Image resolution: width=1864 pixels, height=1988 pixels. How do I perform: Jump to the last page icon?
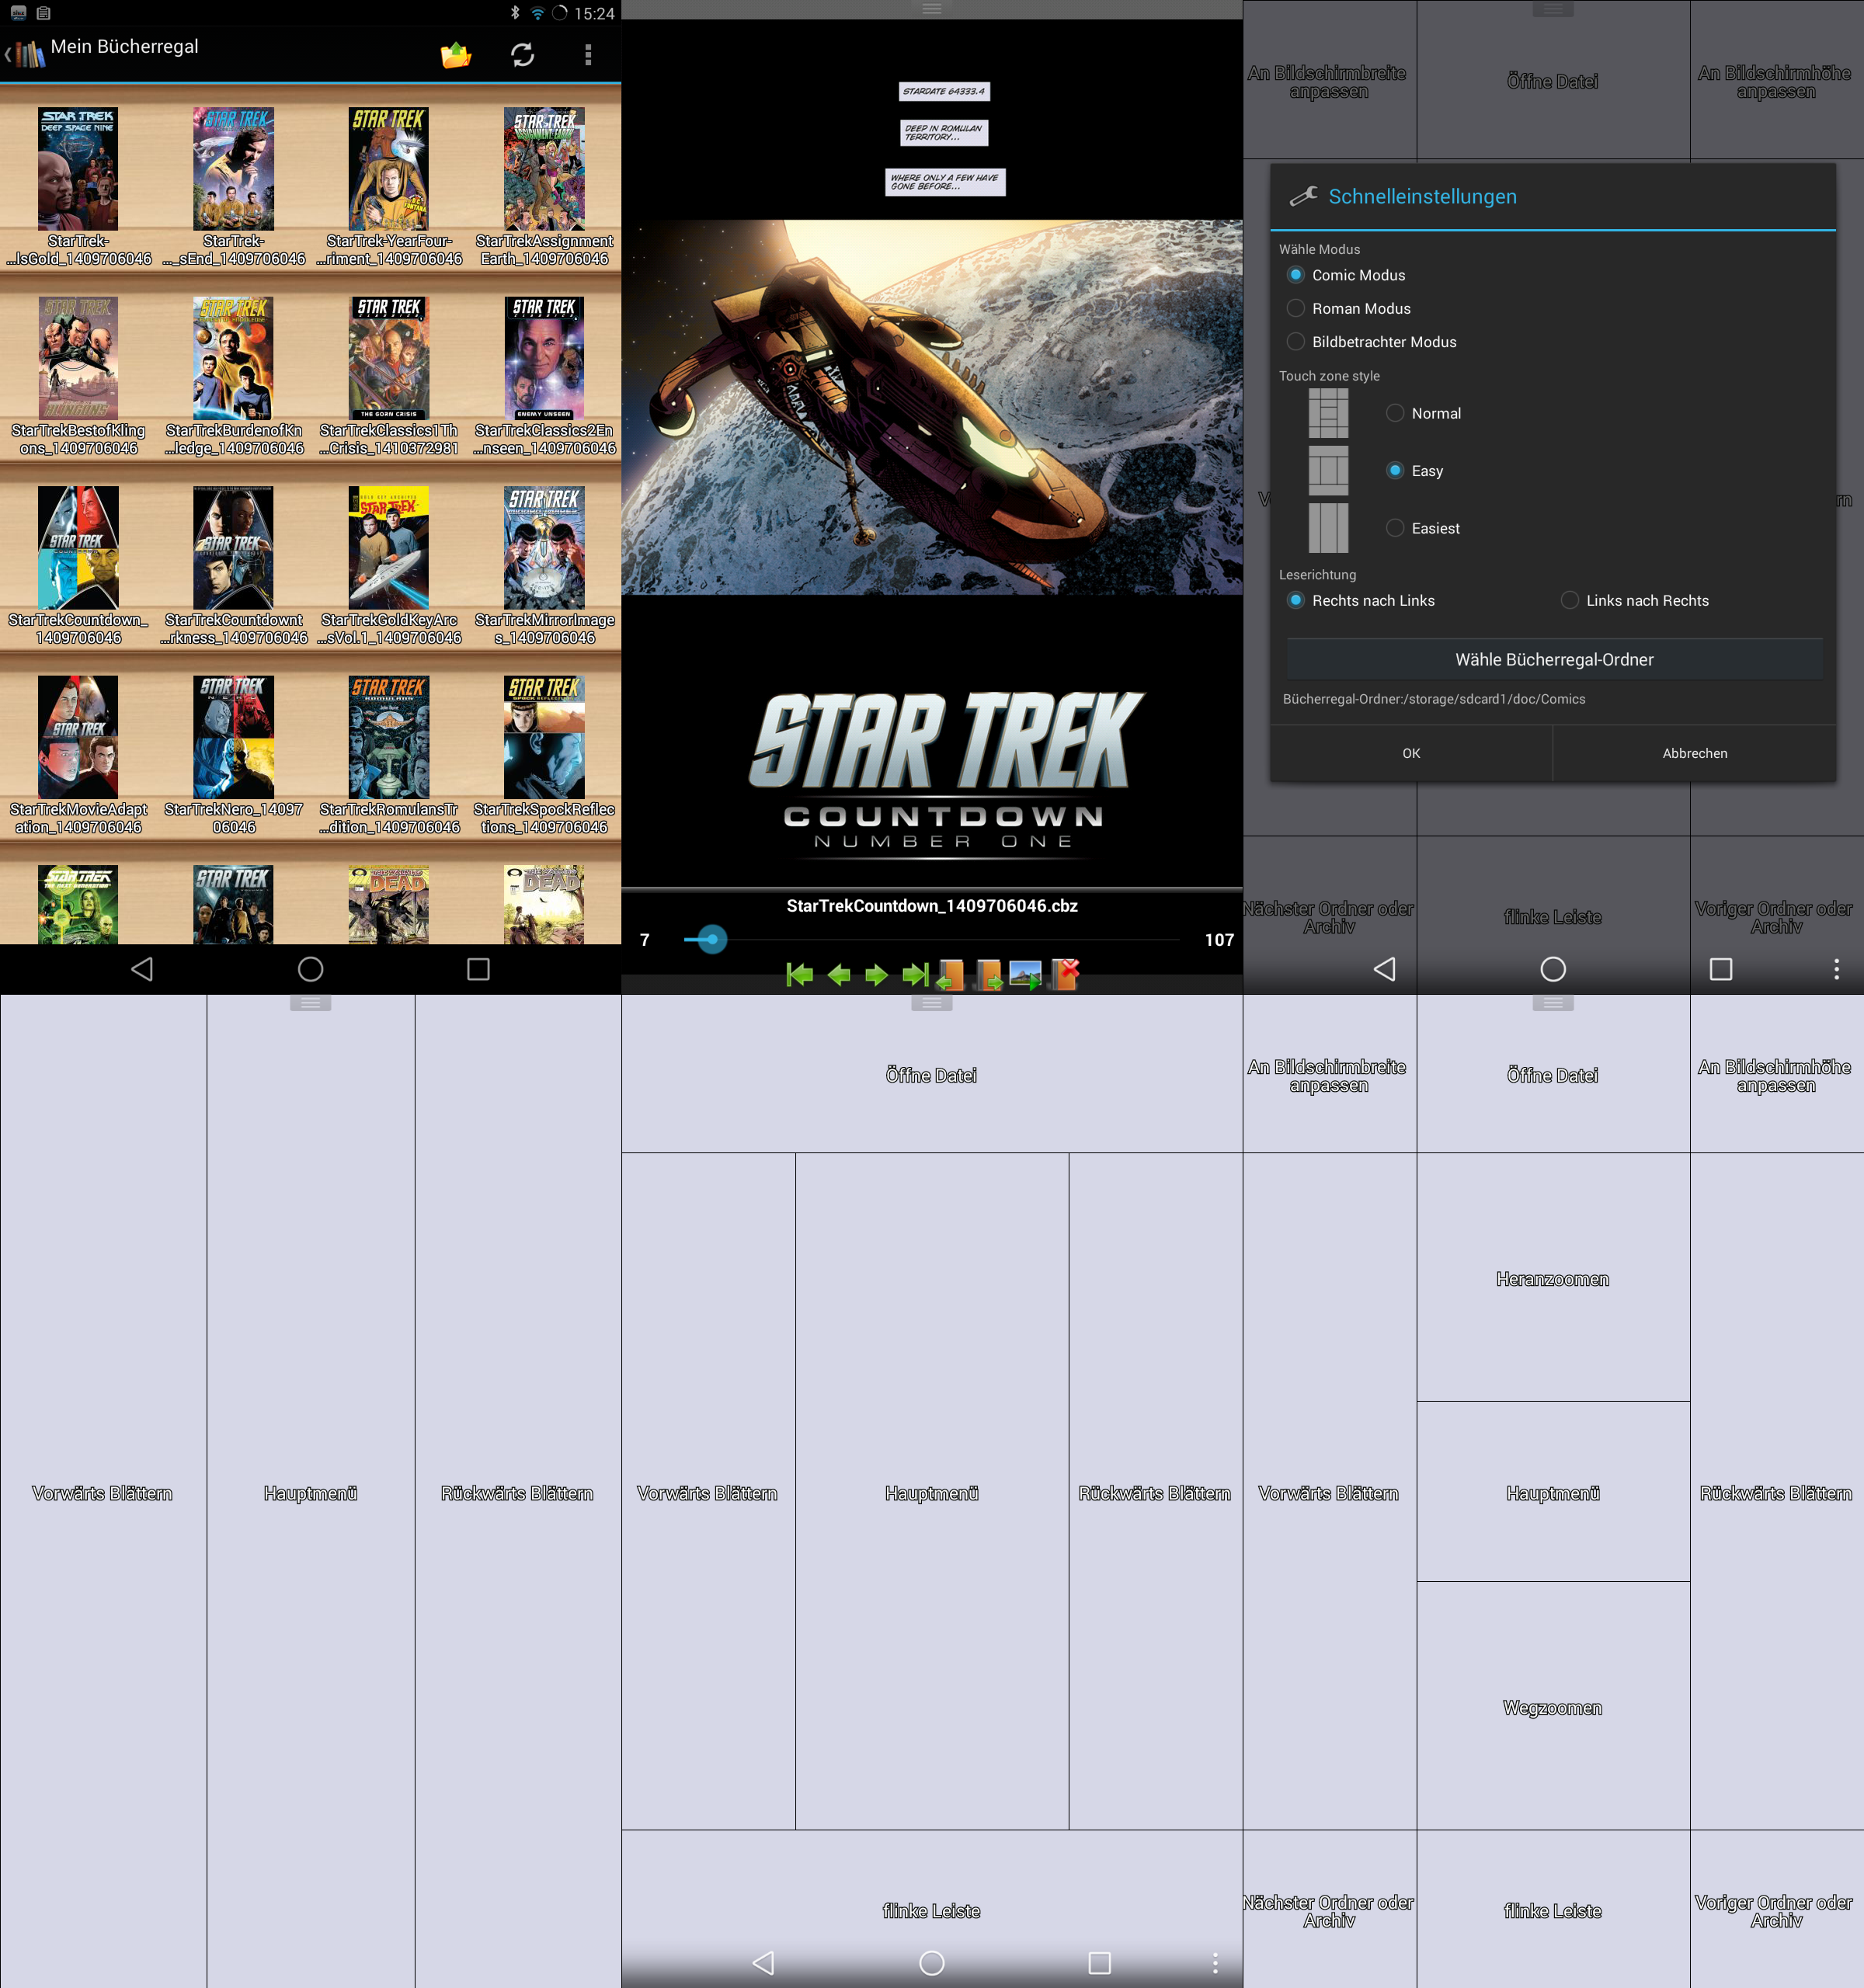coord(915,974)
